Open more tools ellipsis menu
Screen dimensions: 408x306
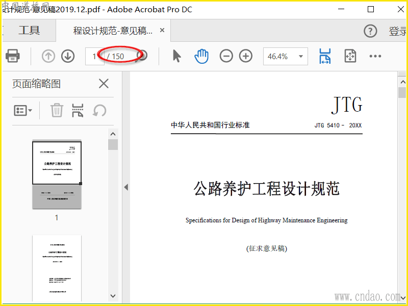tap(375, 56)
